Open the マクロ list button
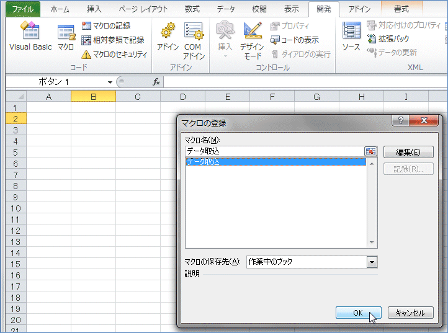 [x=66, y=37]
